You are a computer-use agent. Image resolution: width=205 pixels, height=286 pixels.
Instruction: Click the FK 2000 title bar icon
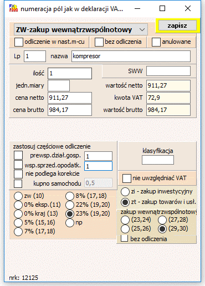[x=13, y=8]
